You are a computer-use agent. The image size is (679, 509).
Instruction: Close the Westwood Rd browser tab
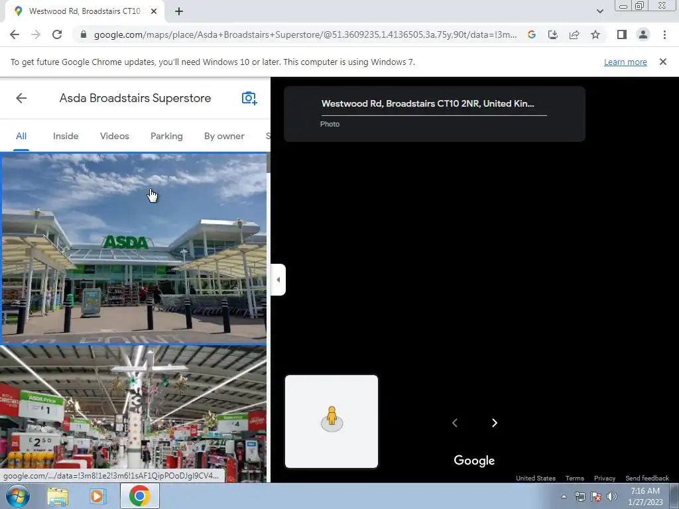[154, 11]
